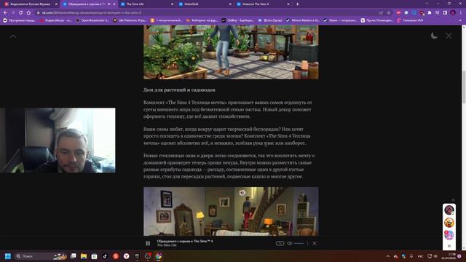Reload the current page
This screenshot has width=466, height=262.
pos(21,13)
